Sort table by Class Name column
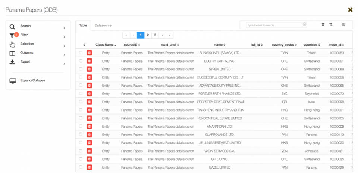358x173 pixels. click(106, 45)
